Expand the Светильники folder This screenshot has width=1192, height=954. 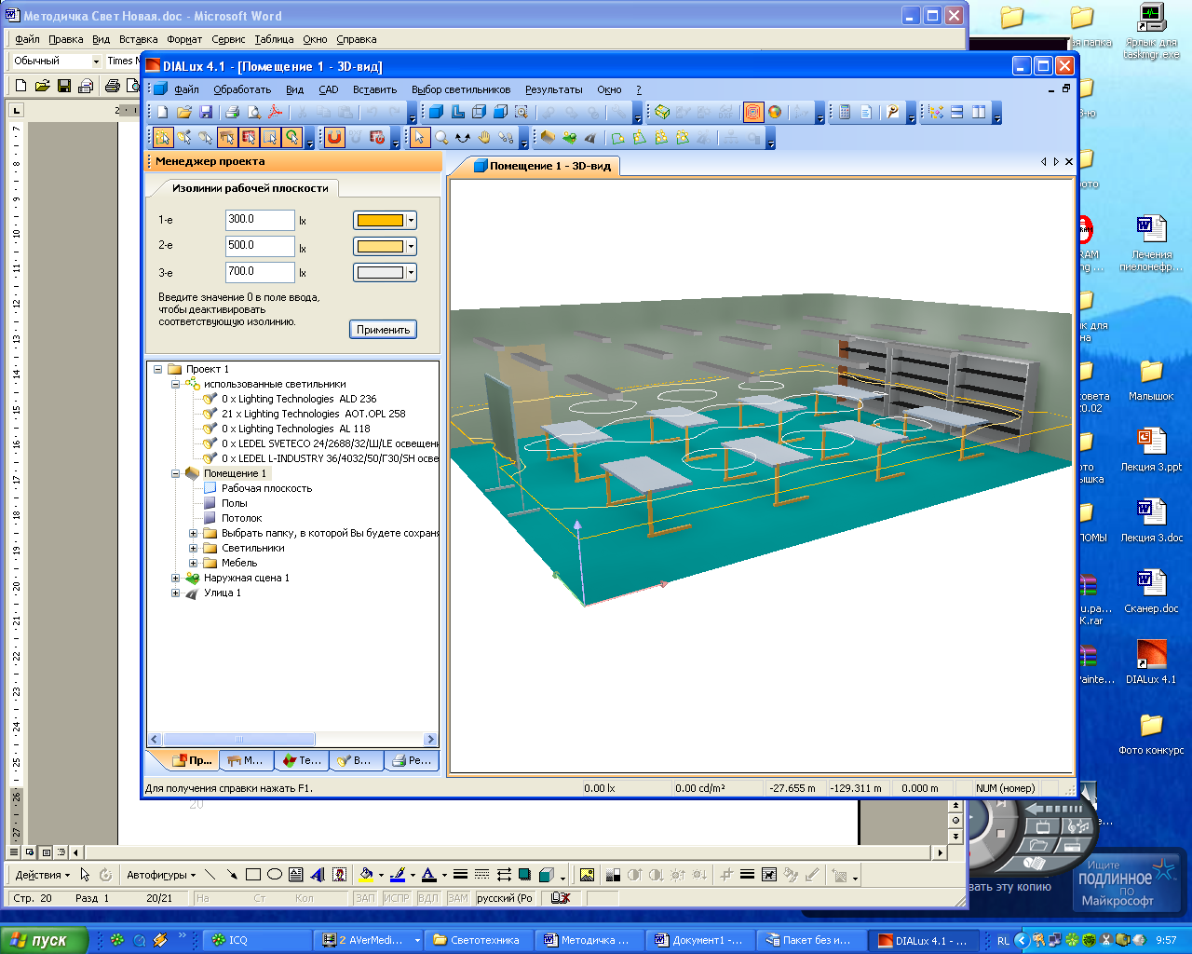193,548
